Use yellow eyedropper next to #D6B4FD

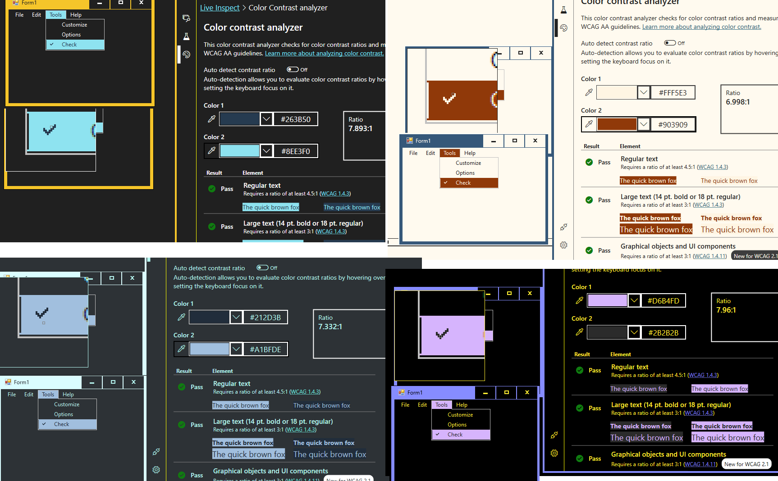pos(579,300)
